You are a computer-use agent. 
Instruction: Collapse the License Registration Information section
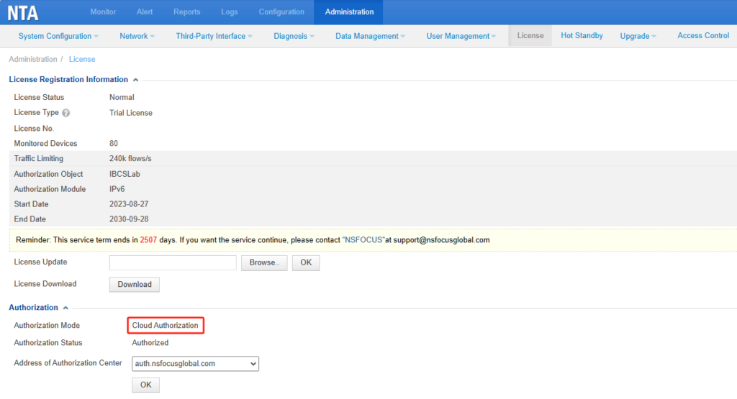pos(135,80)
